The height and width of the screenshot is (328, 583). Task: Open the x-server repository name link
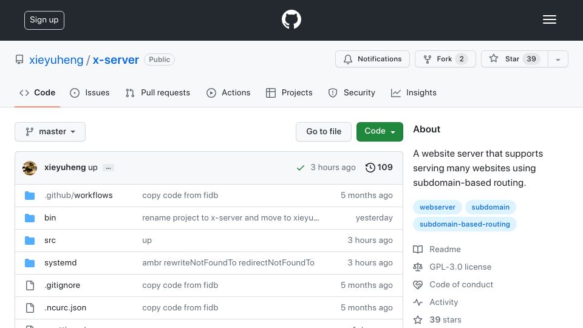pos(115,60)
